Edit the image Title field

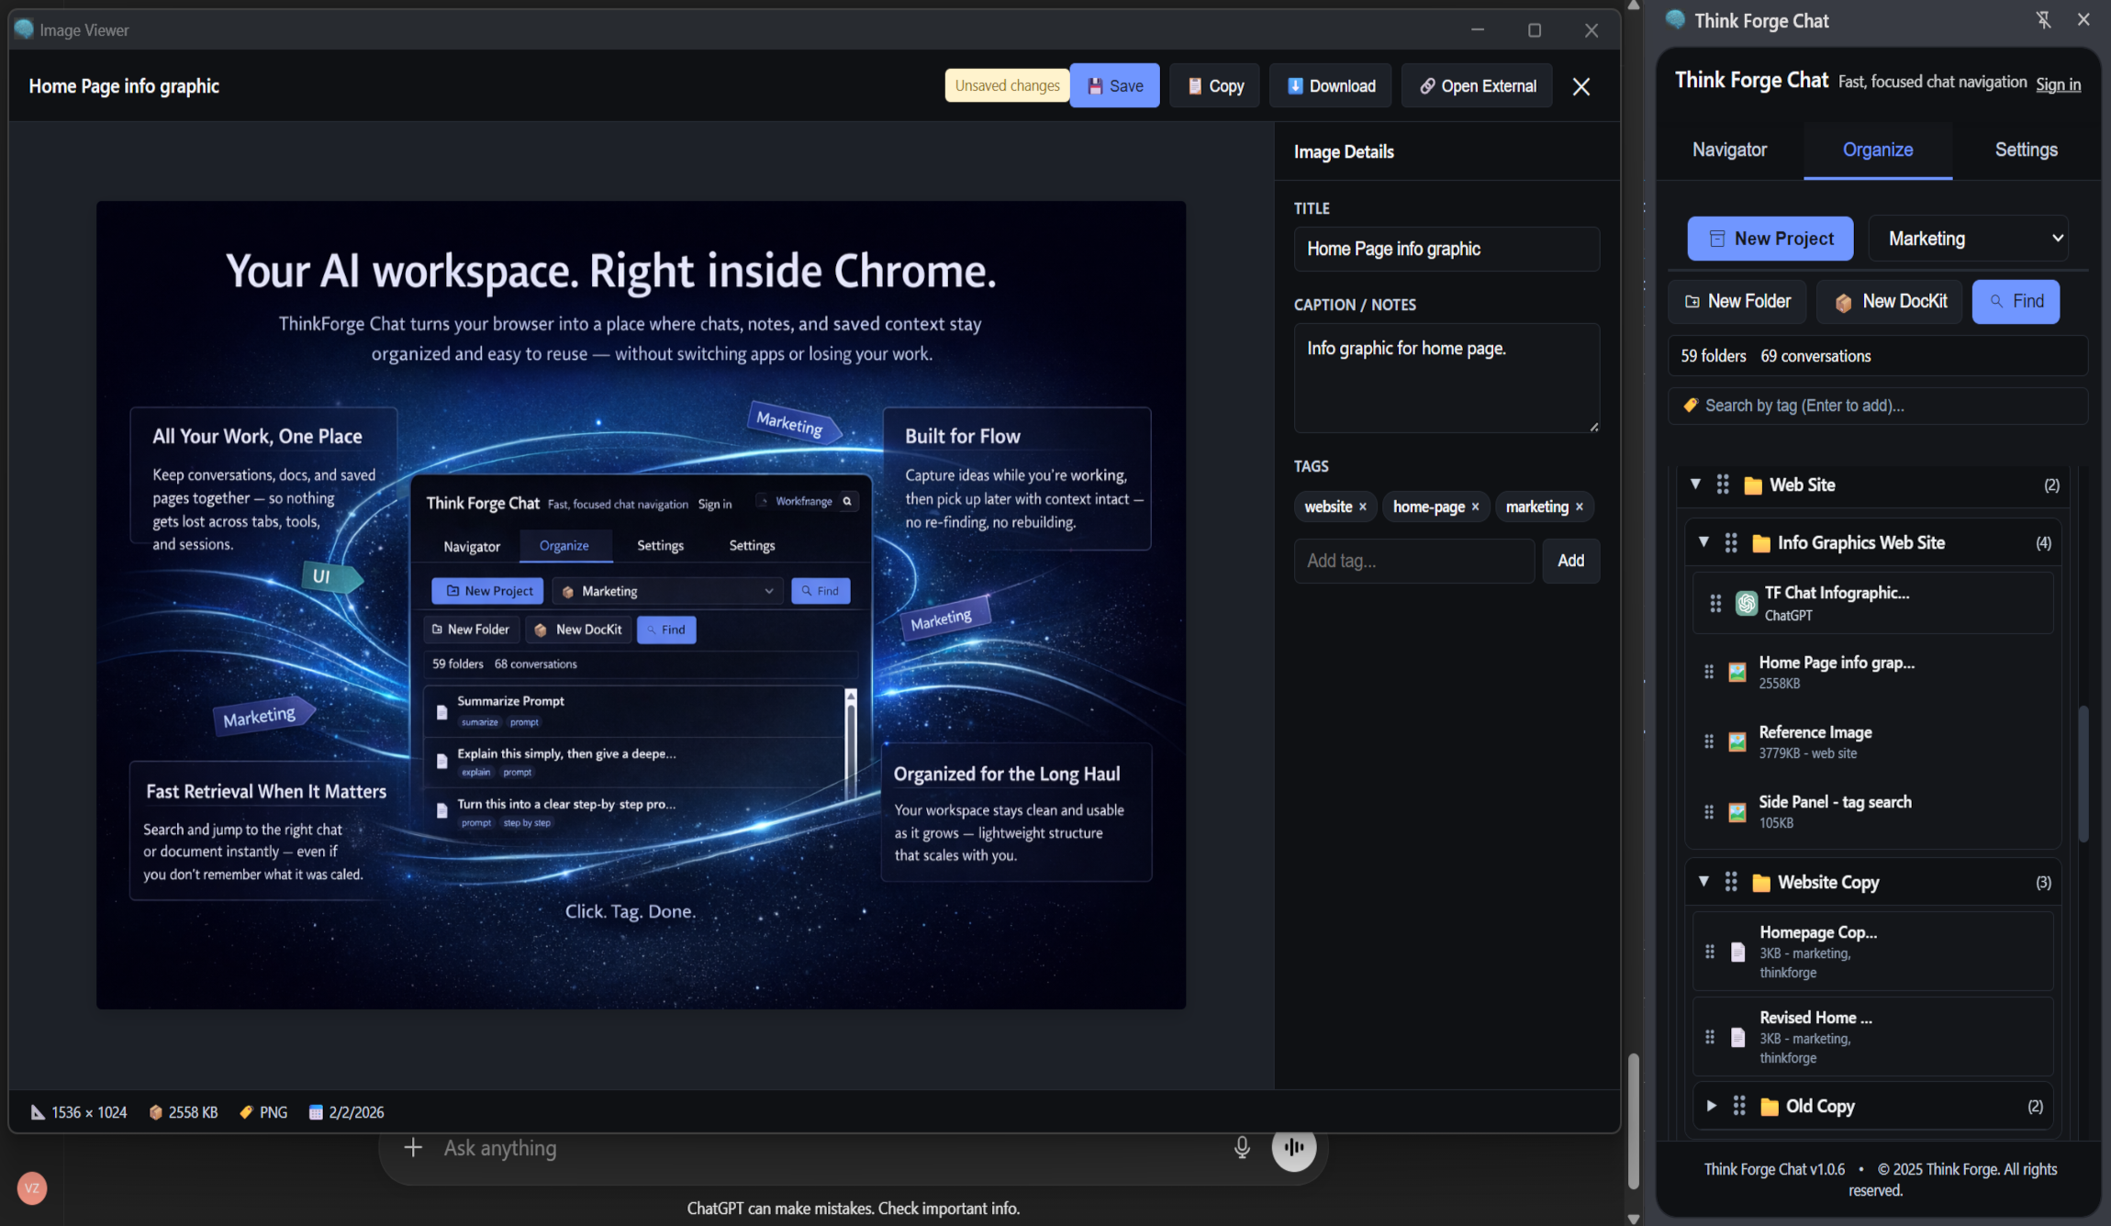point(1446,249)
